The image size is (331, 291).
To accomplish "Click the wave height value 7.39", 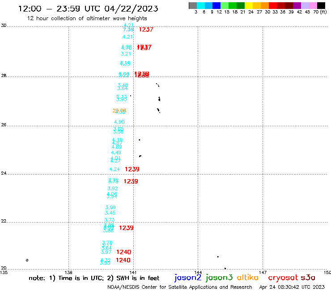I will tap(128, 30).
